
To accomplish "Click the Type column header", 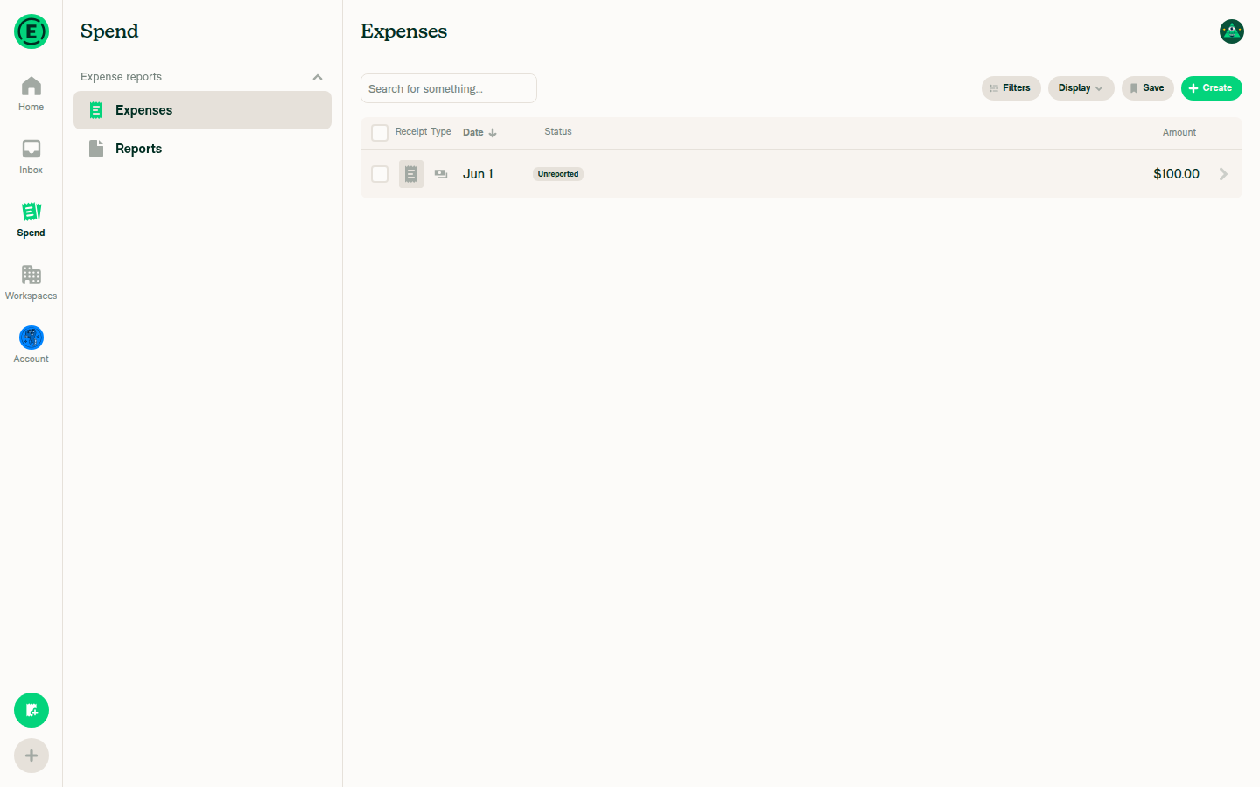I will (x=441, y=132).
